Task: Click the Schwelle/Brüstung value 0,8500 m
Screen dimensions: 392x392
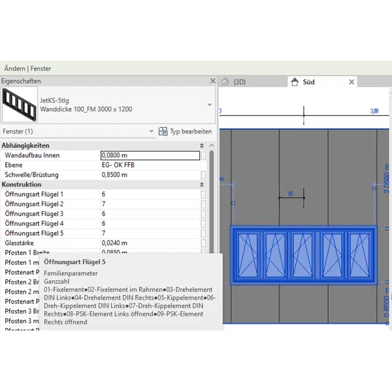Action: 114,175
